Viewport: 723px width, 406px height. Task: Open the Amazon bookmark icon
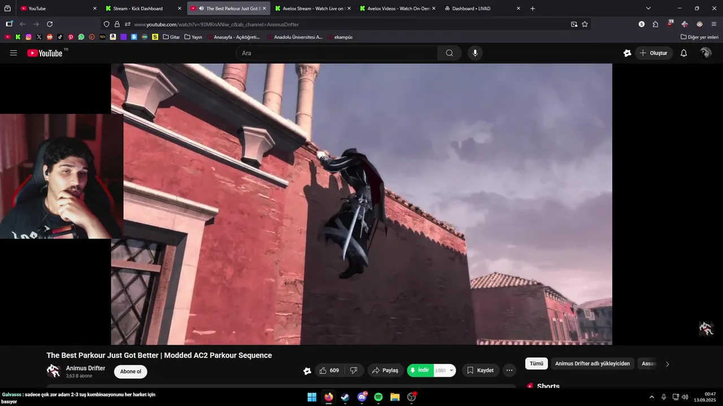(x=113, y=37)
